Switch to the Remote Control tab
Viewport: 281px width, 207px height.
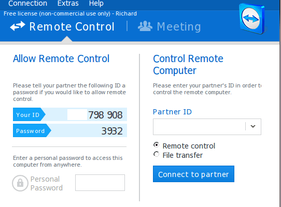pyautogui.click(x=62, y=26)
